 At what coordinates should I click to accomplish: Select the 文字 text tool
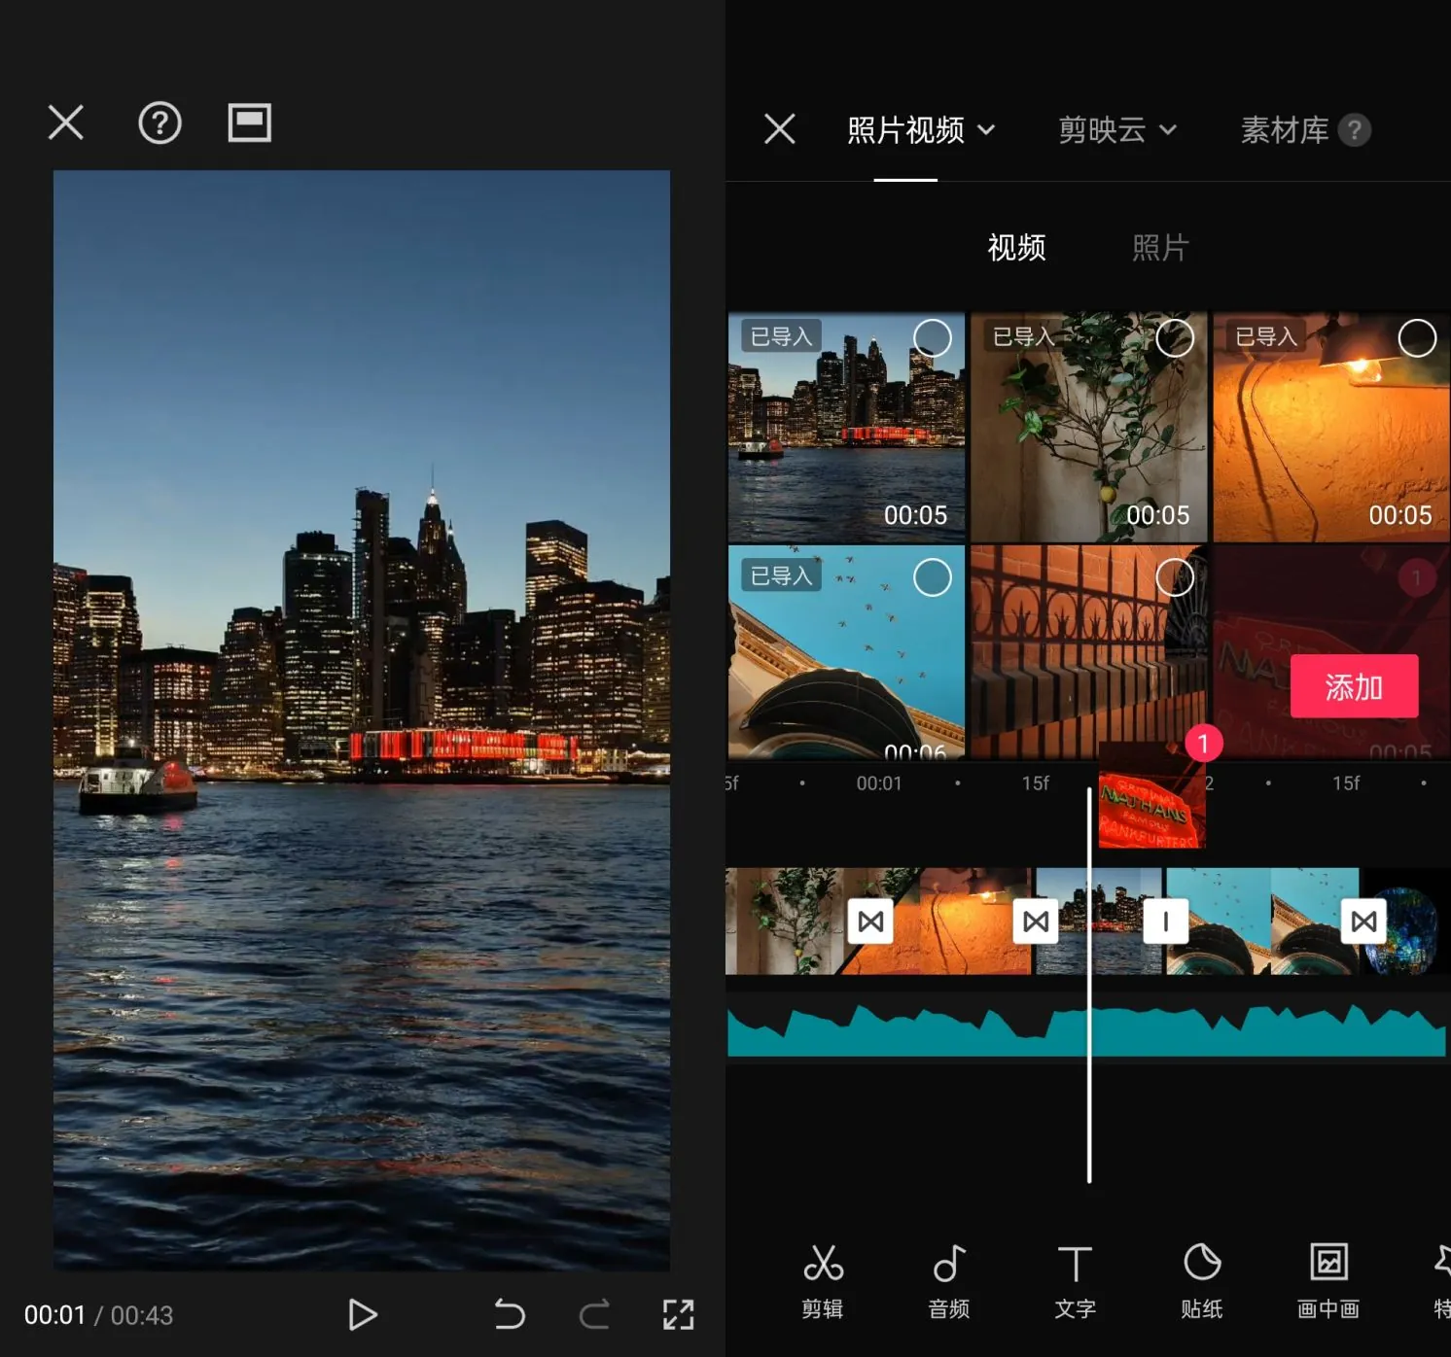pyautogui.click(x=1075, y=1280)
